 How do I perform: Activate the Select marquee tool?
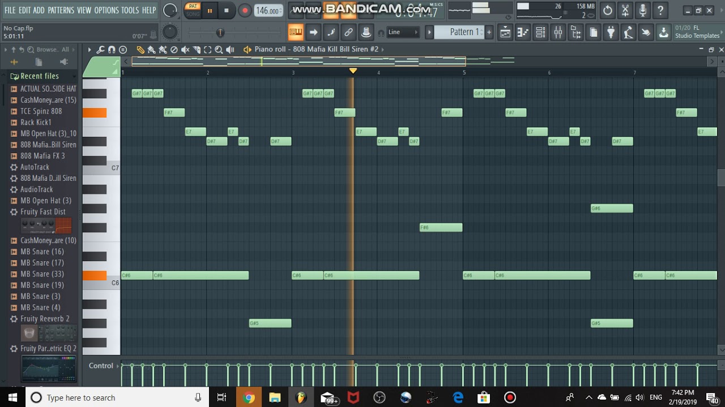point(207,50)
